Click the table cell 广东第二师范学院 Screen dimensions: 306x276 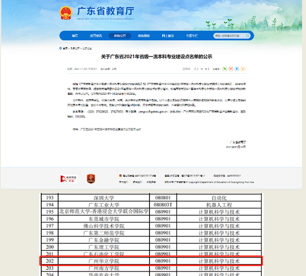pyautogui.click(x=104, y=233)
